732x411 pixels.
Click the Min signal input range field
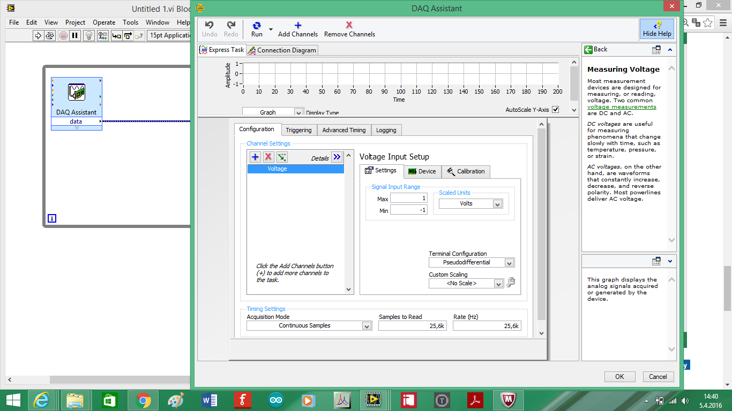tap(408, 210)
